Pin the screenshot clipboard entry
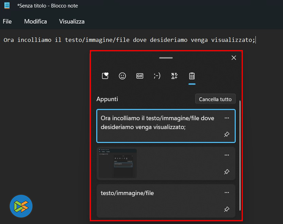This screenshot has width=283, height=224. (x=227, y=172)
